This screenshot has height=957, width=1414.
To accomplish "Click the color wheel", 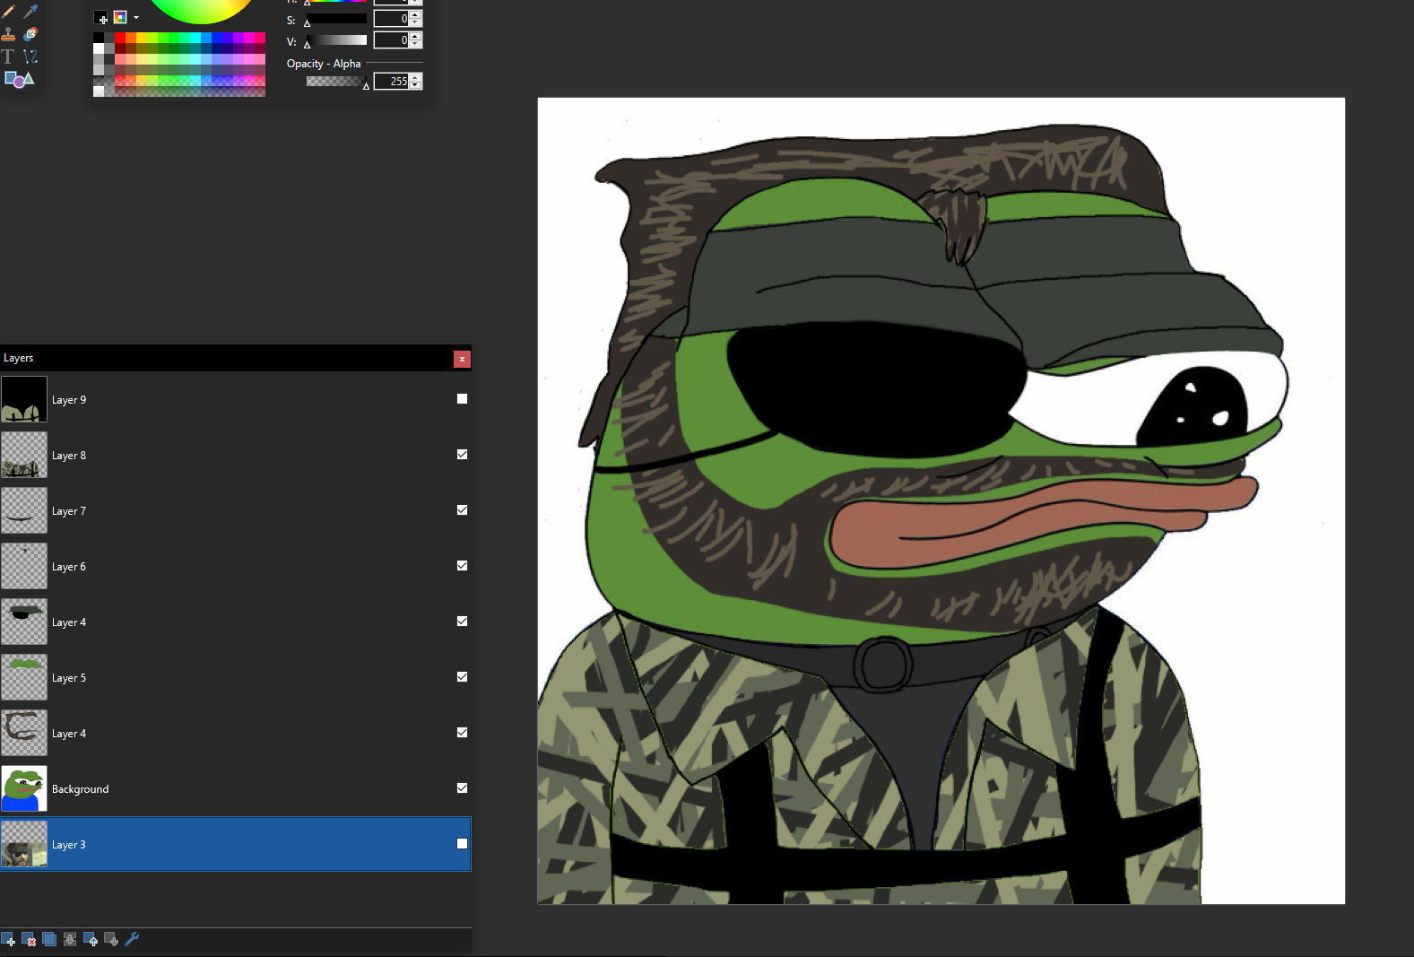I will click(202, 9).
